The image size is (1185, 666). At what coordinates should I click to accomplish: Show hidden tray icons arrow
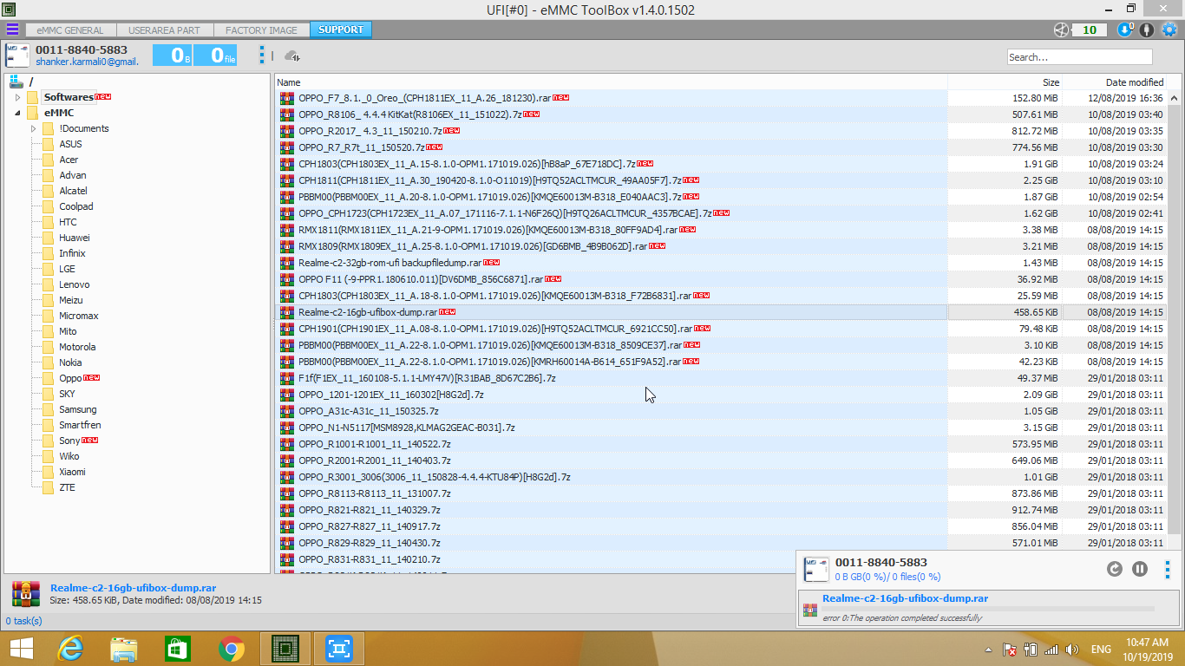pos(988,649)
